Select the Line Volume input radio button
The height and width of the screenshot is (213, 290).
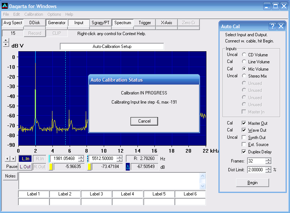pos(244,61)
